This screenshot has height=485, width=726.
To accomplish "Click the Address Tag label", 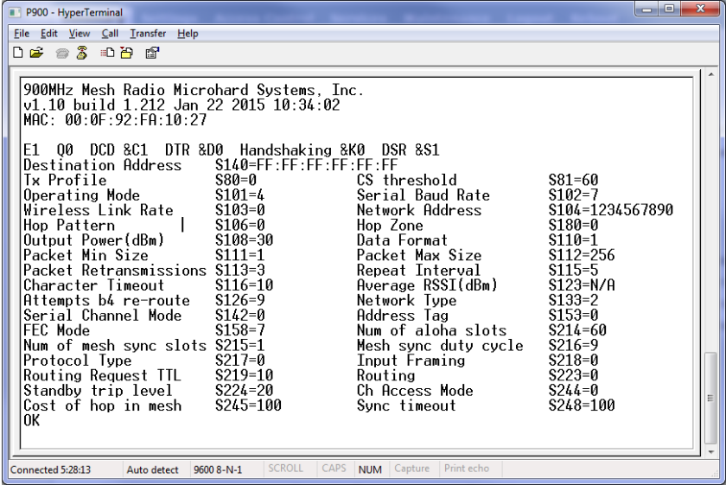I will click(x=403, y=316).
